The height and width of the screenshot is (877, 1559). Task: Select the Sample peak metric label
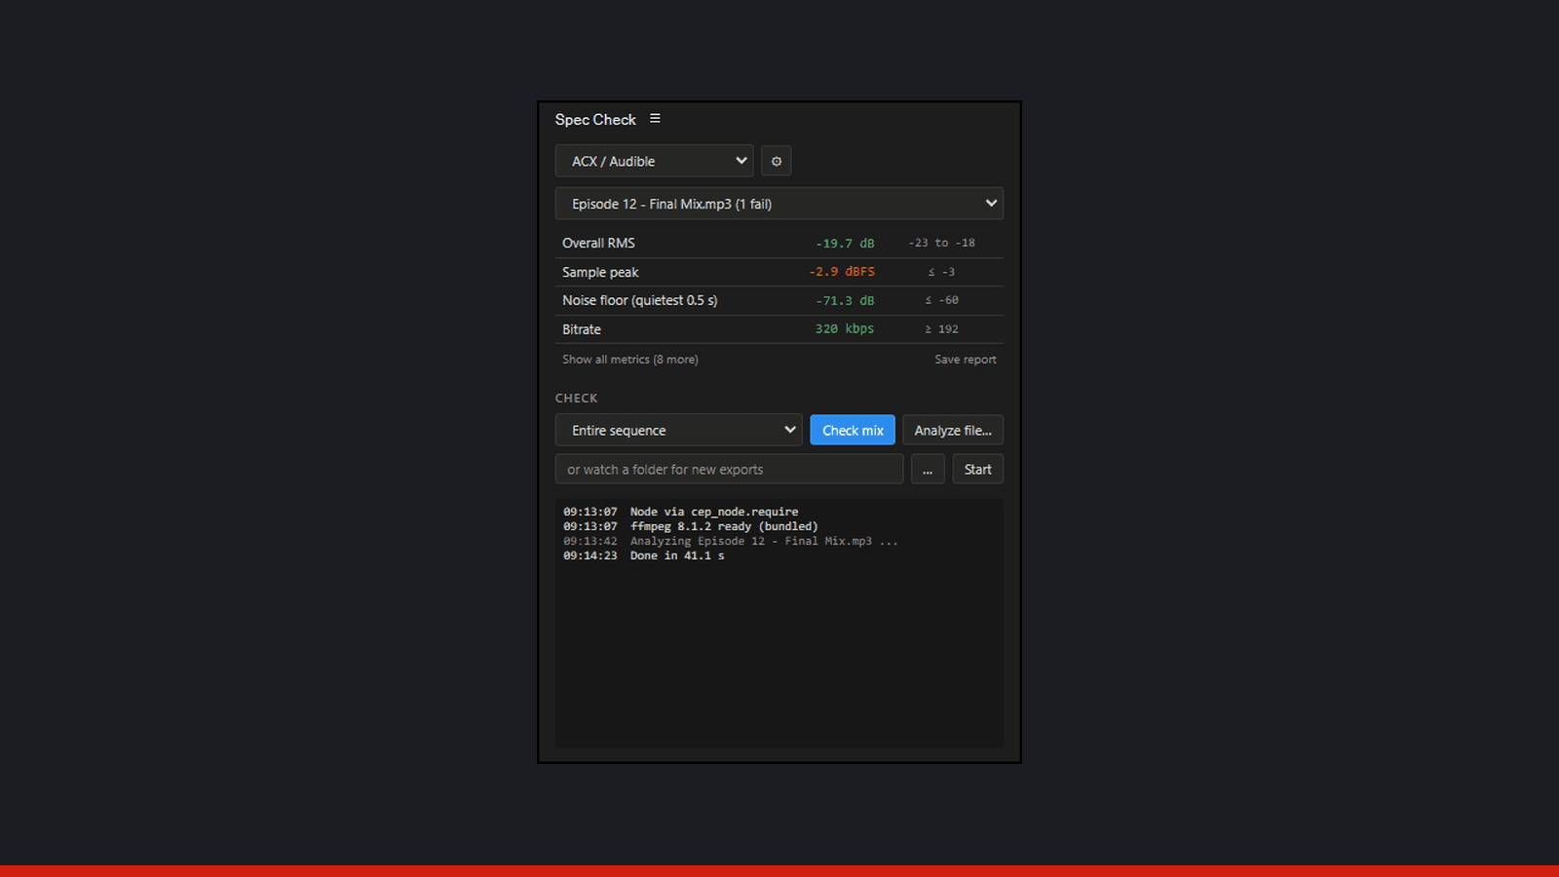(x=600, y=272)
